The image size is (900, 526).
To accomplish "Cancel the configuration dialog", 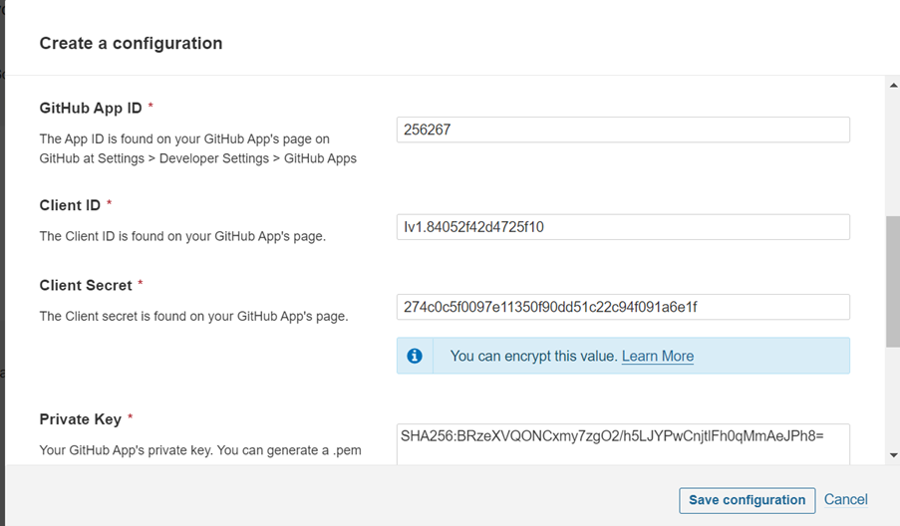I will click(845, 500).
